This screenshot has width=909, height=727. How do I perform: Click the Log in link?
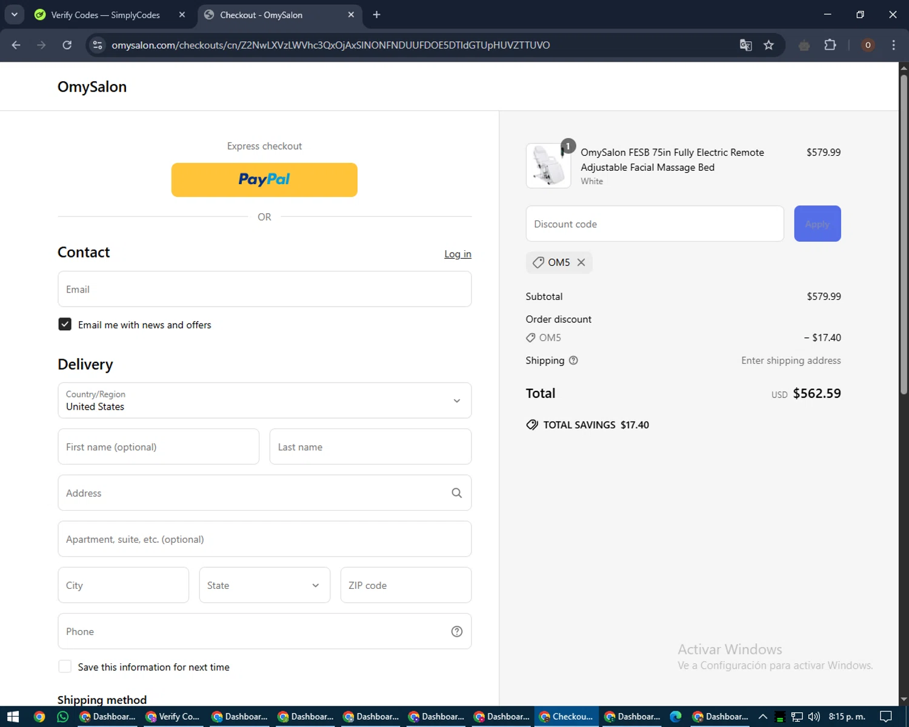458,254
